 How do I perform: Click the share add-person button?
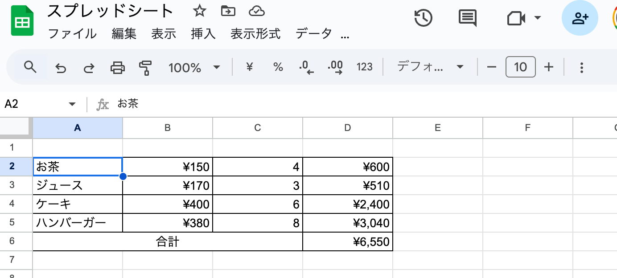click(x=580, y=18)
